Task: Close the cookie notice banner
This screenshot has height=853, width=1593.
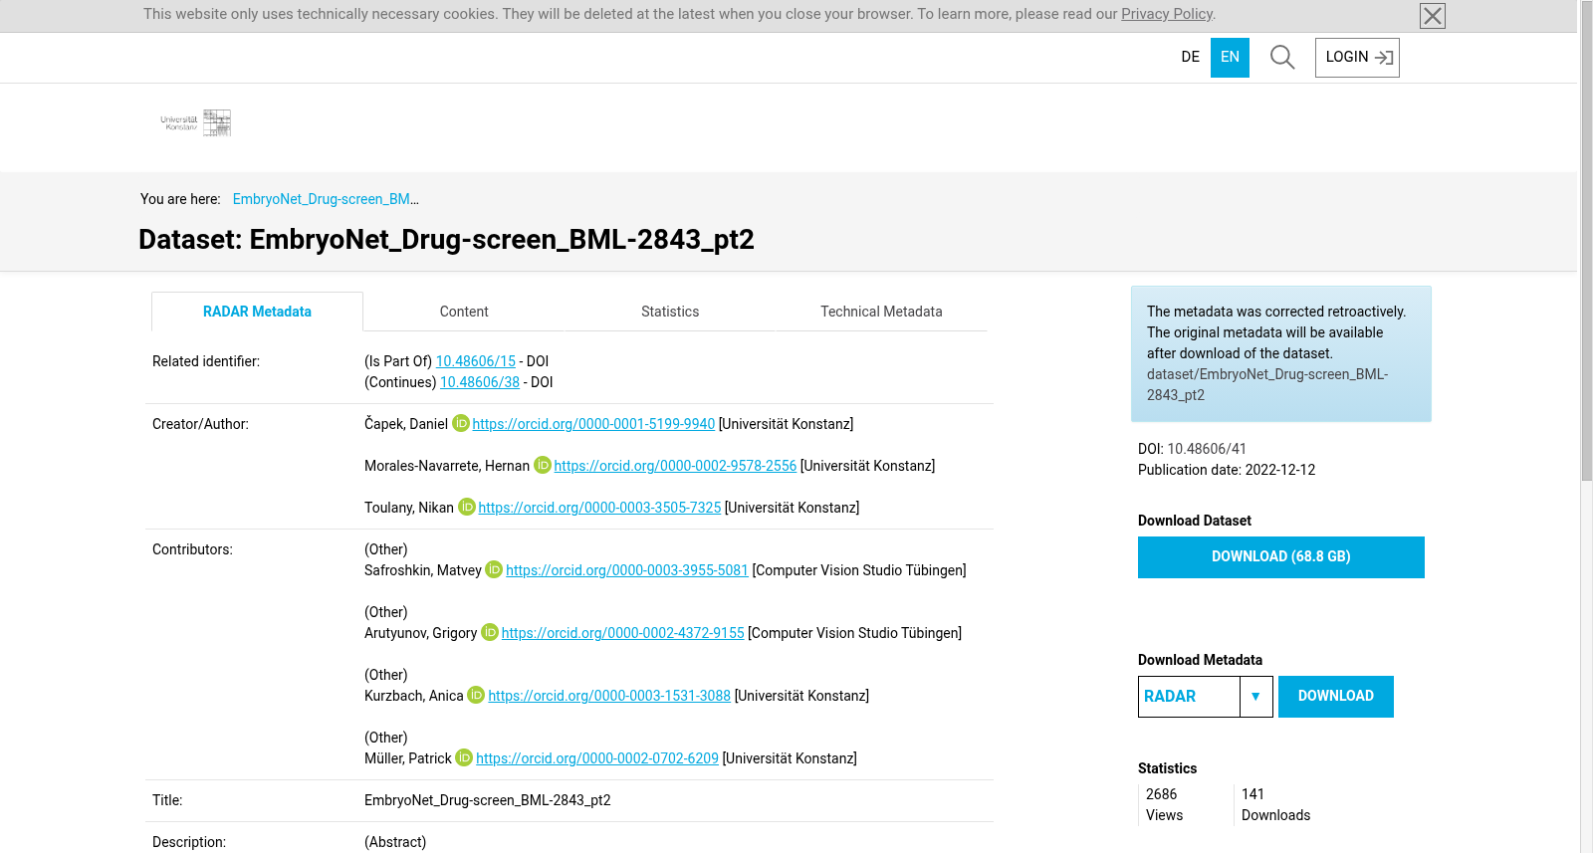Action: click(x=1432, y=16)
